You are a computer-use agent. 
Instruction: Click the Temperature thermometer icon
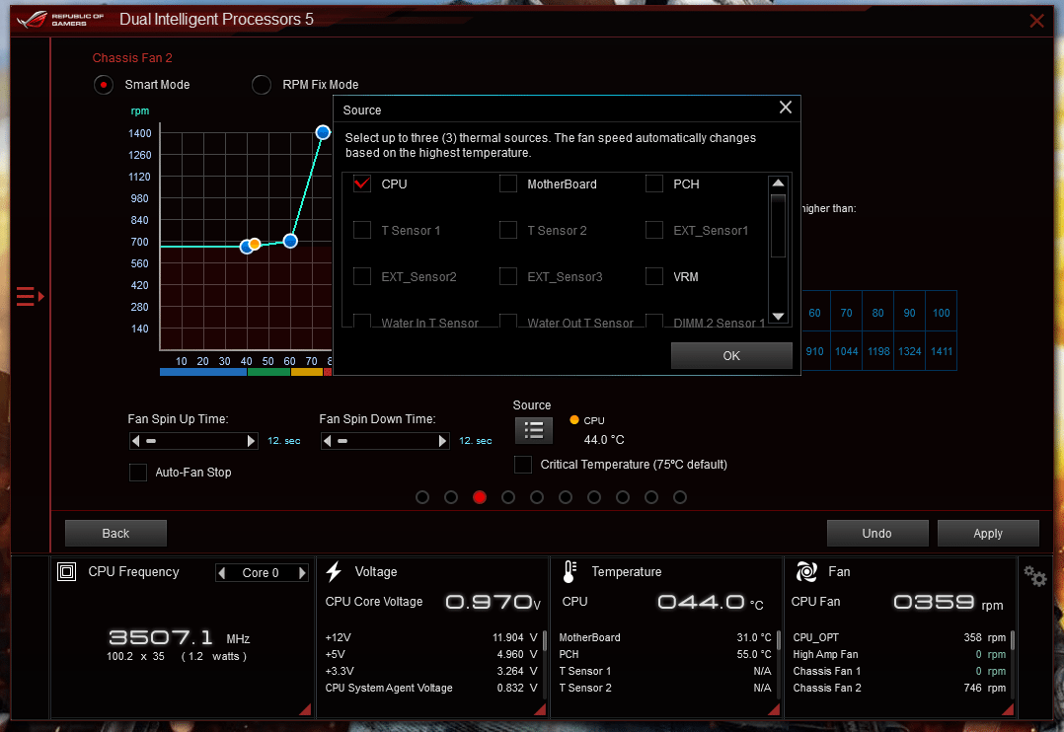pyautogui.click(x=570, y=572)
